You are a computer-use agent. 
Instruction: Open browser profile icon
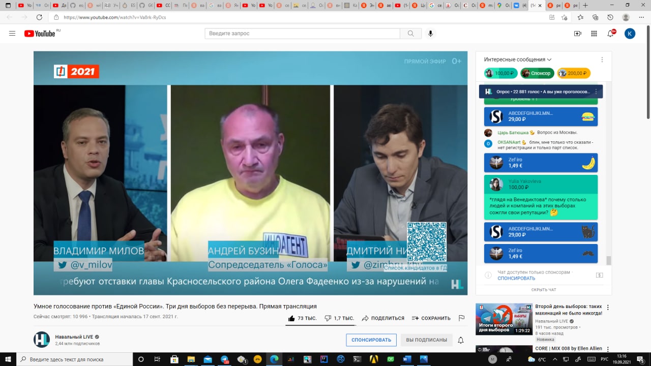(x=625, y=17)
